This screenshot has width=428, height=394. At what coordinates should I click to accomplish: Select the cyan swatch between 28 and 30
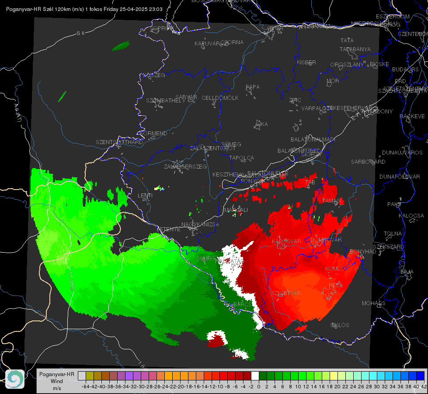click(373, 376)
